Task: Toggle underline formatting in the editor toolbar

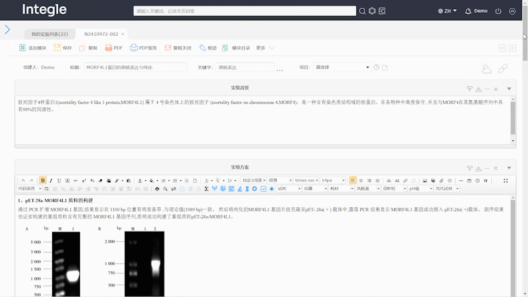Action: click(x=59, y=180)
